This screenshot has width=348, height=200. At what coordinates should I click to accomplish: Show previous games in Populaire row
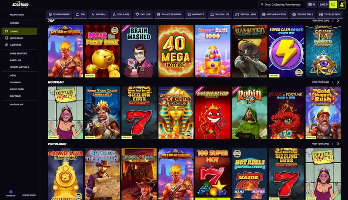333,144
